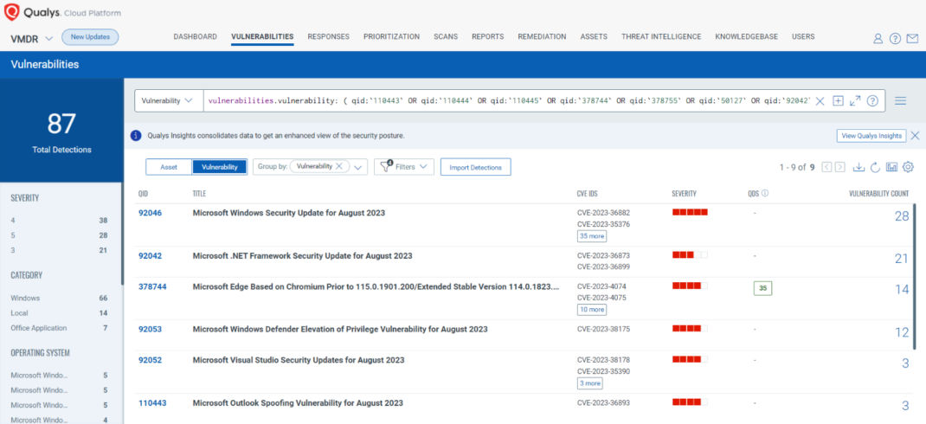Expand the query editor with arrows icon
This screenshot has width=926, height=424.
[854, 101]
